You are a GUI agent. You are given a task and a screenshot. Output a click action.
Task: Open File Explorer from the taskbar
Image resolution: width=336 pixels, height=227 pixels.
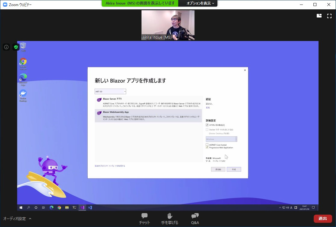(67, 207)
